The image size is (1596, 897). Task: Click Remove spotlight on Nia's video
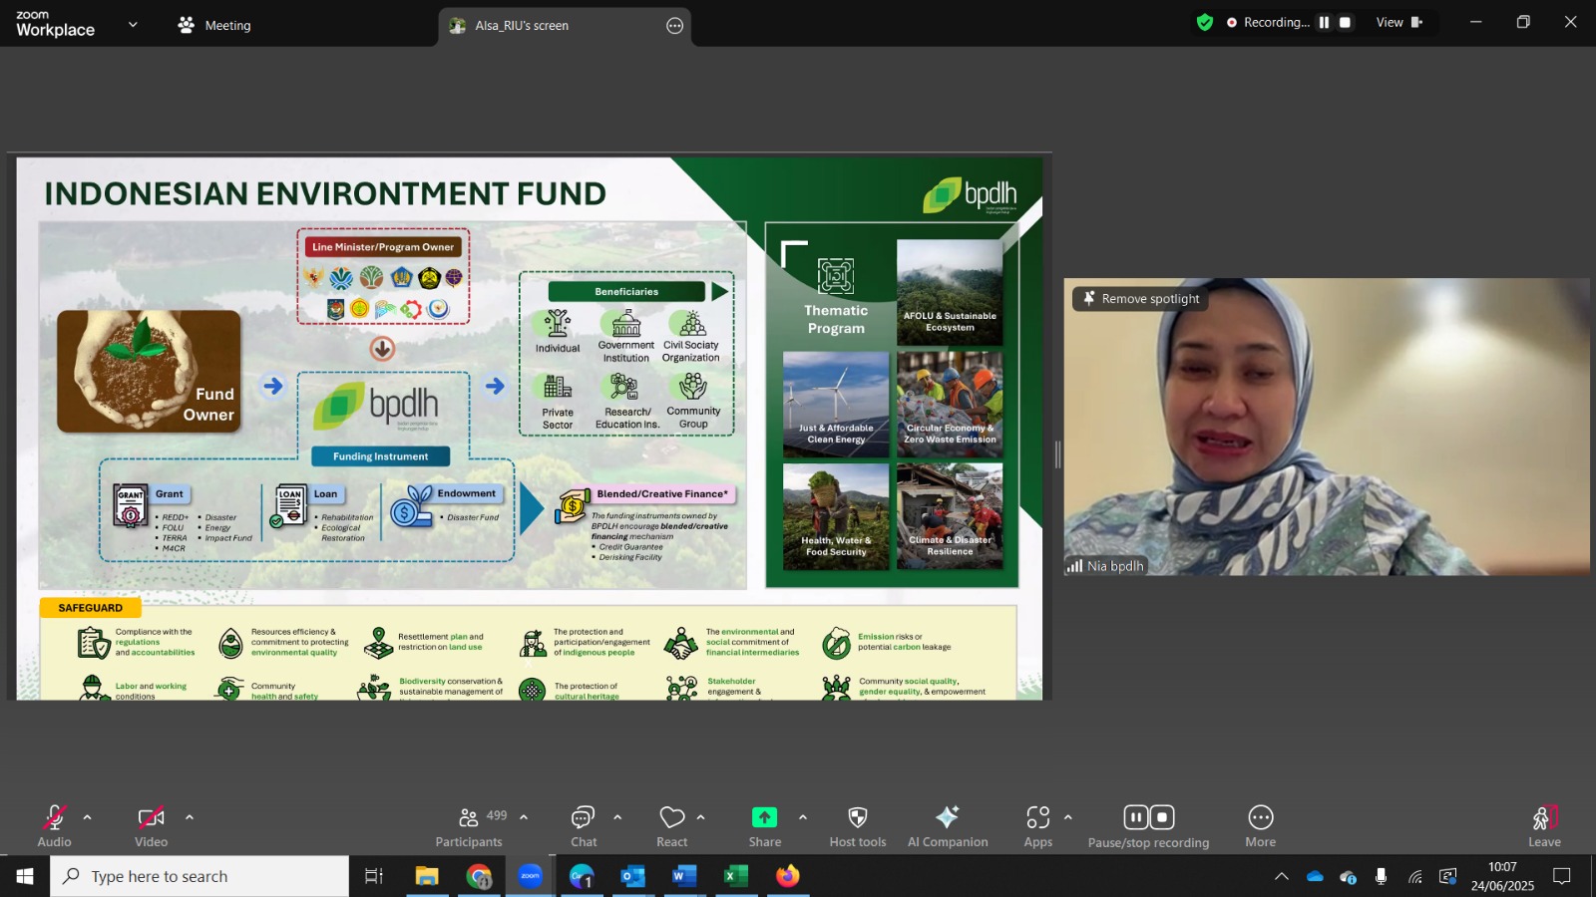pos(1141,298)
